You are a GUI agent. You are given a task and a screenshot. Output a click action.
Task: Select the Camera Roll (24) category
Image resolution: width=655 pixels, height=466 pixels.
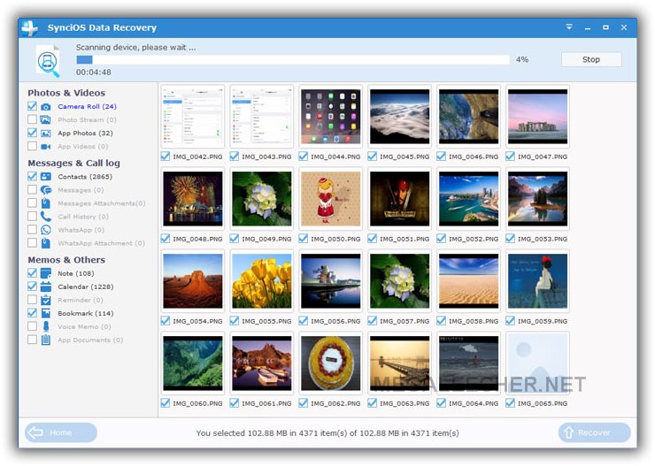(x=87, y=107)
